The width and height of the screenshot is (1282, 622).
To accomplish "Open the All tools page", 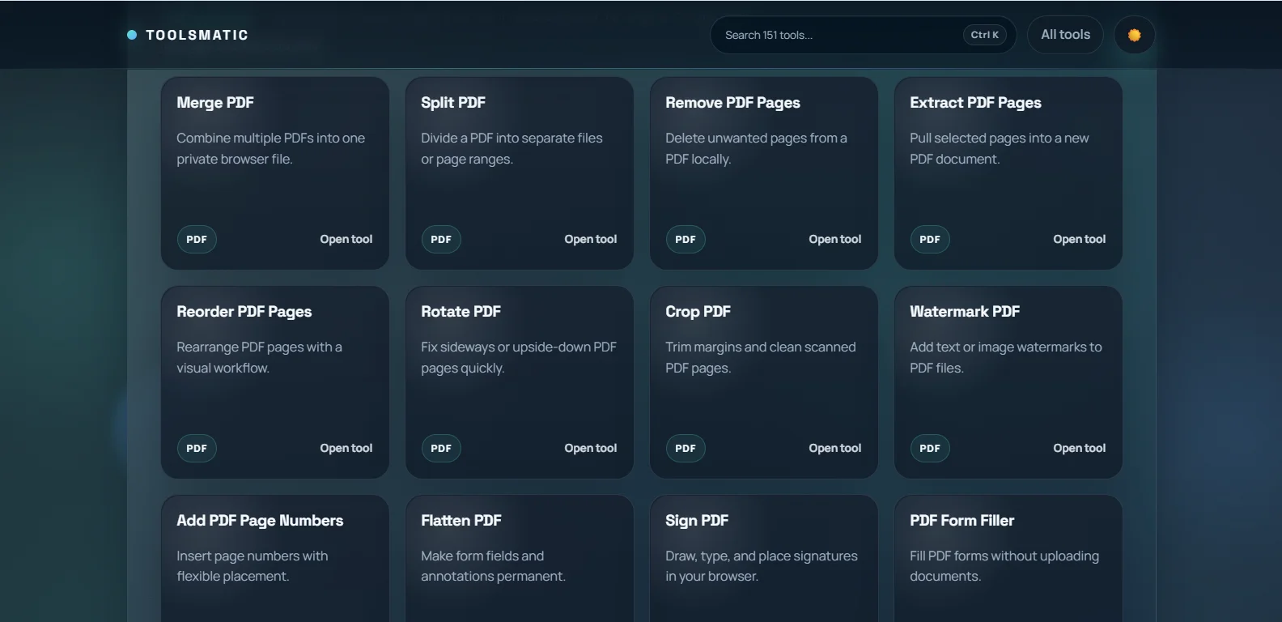I will click(1065, 35).
